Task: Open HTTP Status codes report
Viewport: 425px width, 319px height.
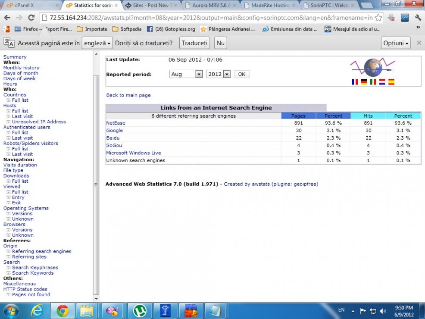Action: 25,289
